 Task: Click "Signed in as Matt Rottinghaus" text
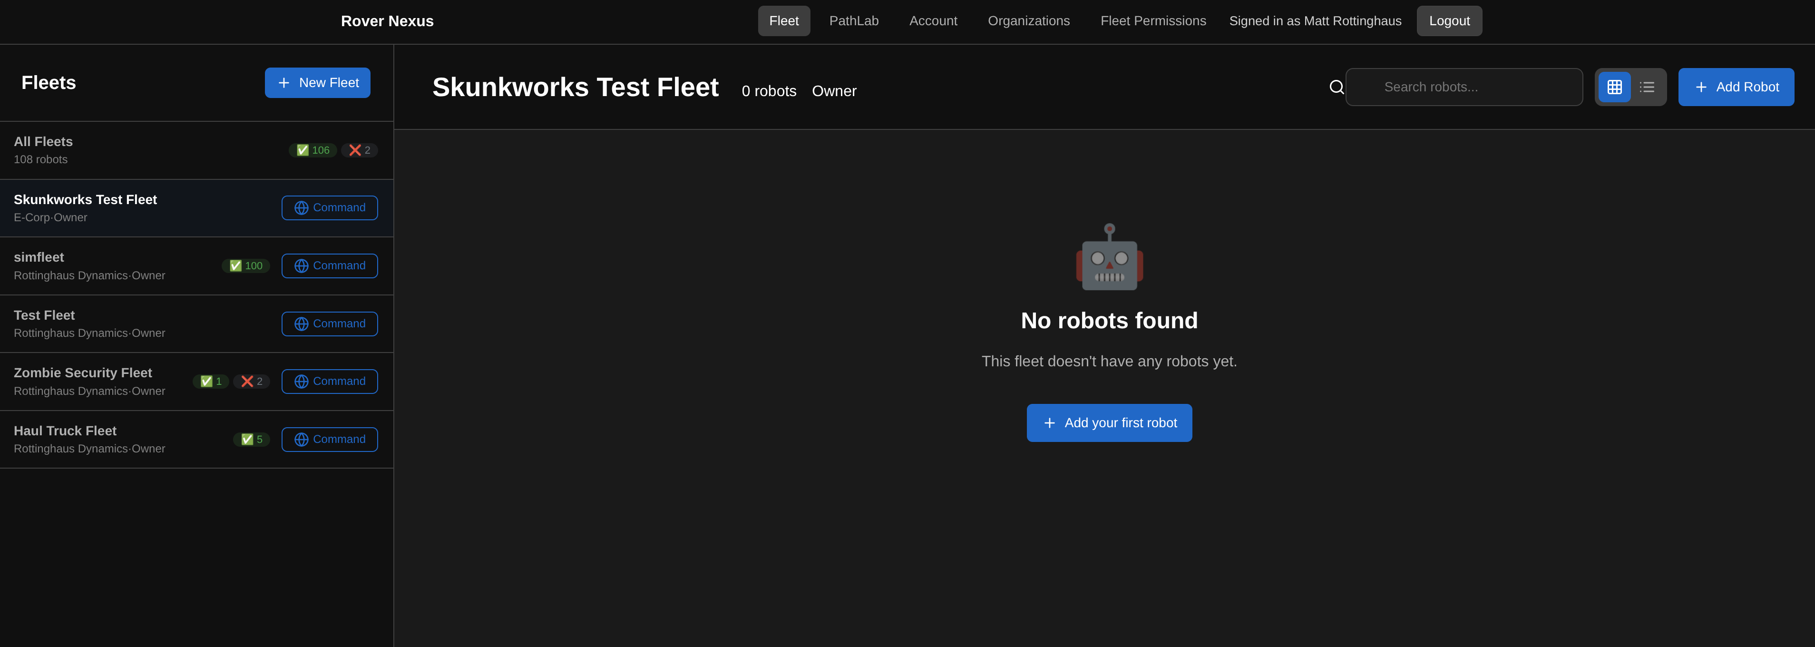1315,21
